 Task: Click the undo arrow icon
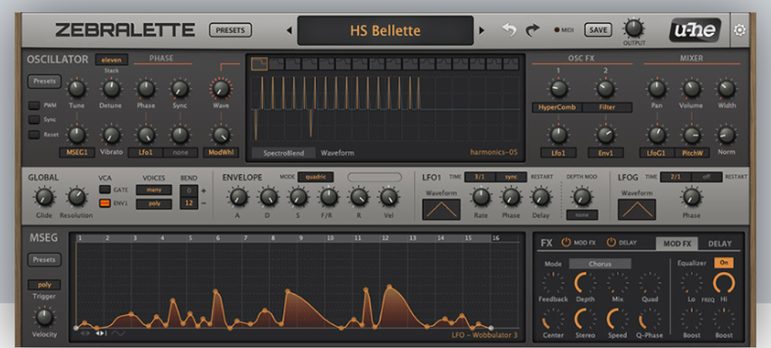coord(510,30)
